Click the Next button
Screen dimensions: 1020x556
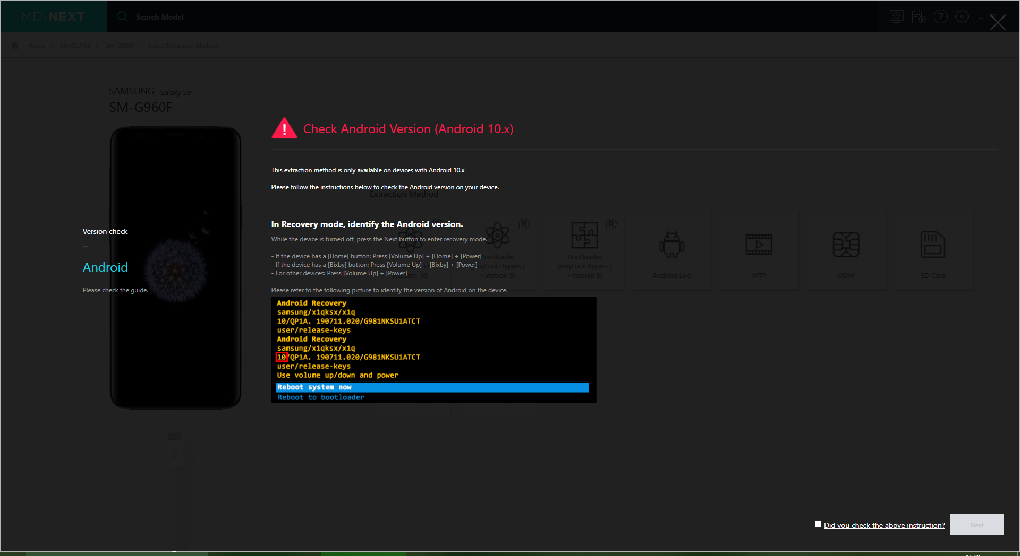(976, 525)
